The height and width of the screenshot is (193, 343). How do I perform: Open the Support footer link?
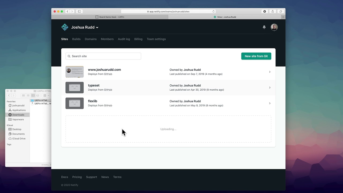click(91, 177)
